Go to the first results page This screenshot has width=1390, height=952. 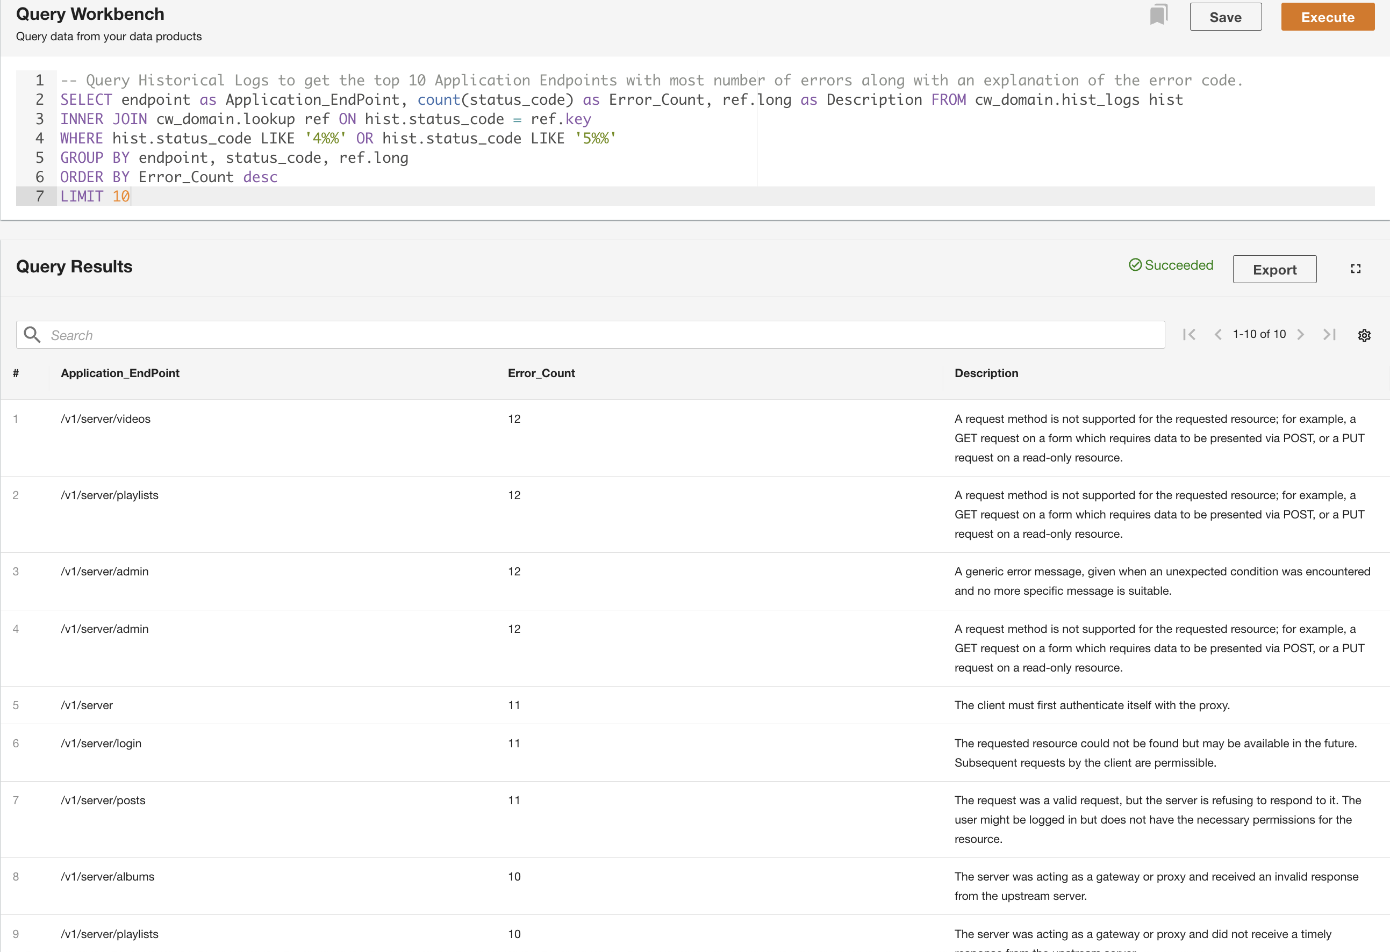[x=1189, y=335]
